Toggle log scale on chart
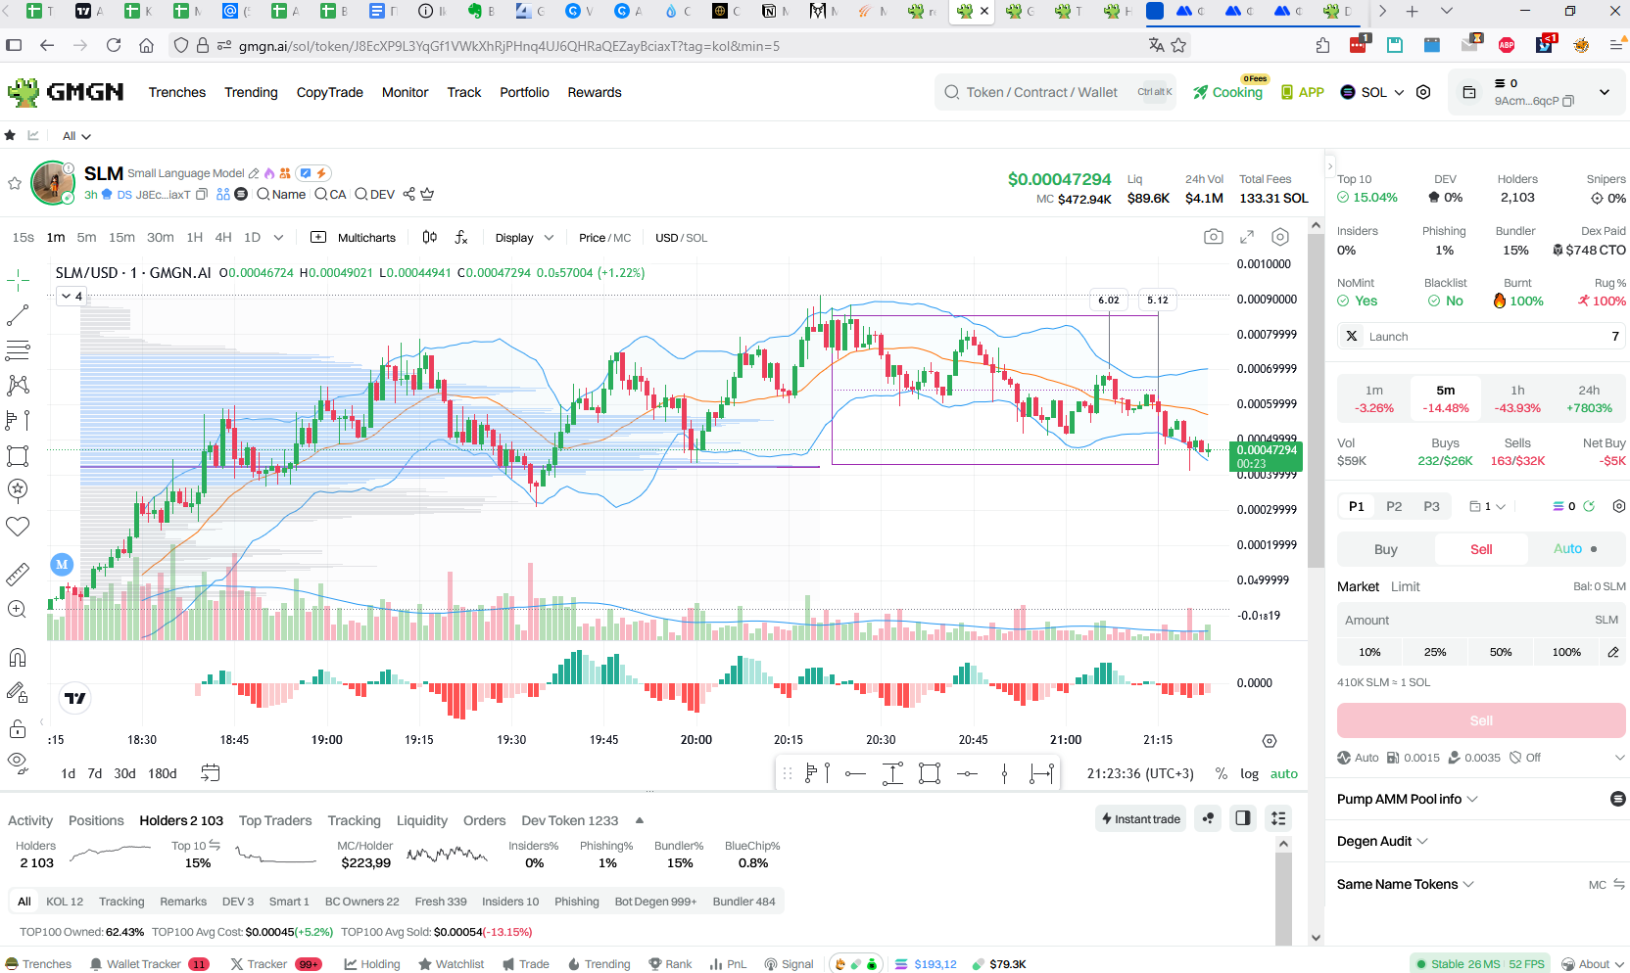 [1249, 773]
